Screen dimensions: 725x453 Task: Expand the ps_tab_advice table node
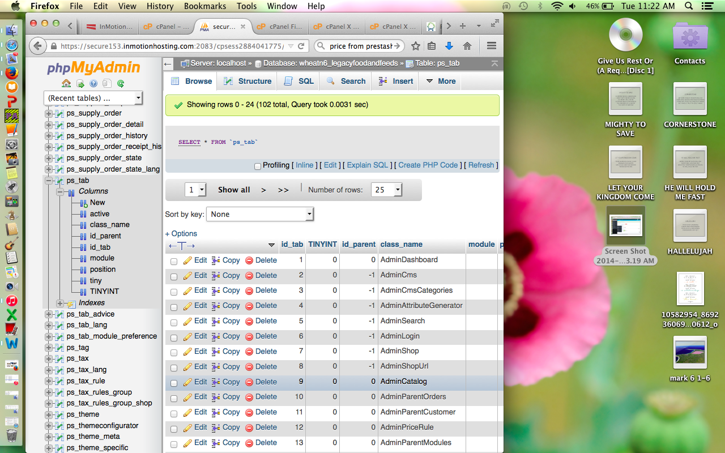coord(49,314)
